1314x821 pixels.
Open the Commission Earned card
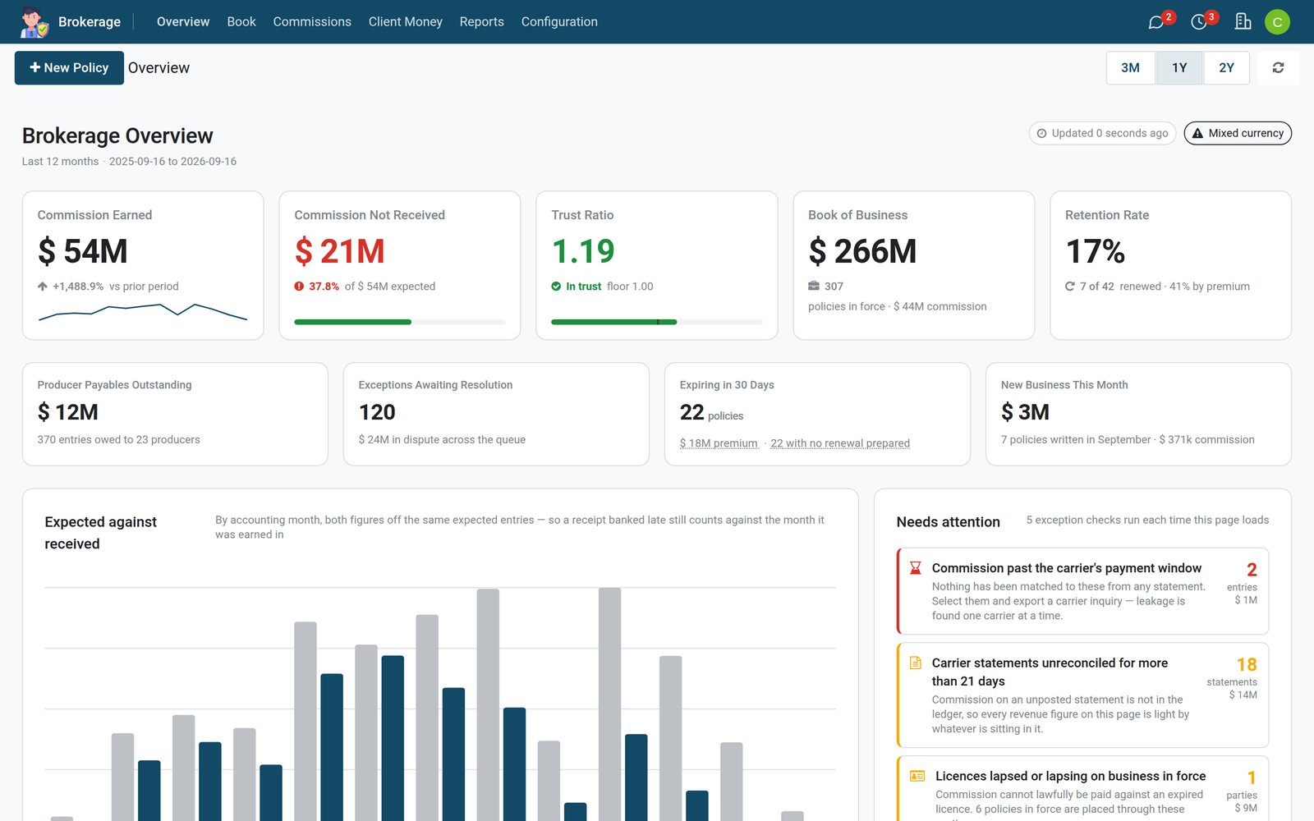point(143,265)
